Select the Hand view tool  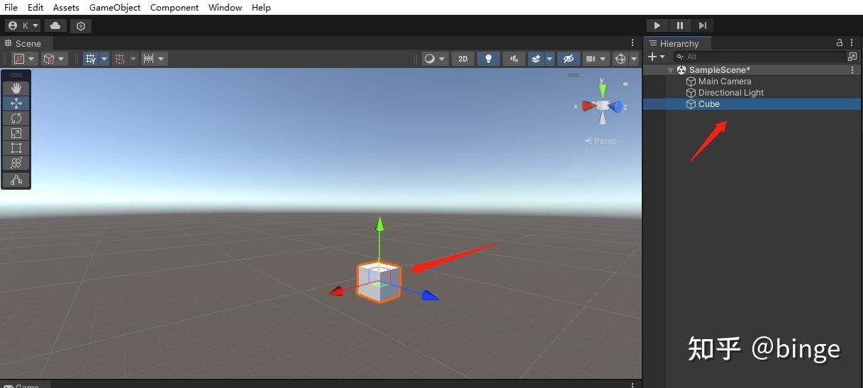(16, 89)
